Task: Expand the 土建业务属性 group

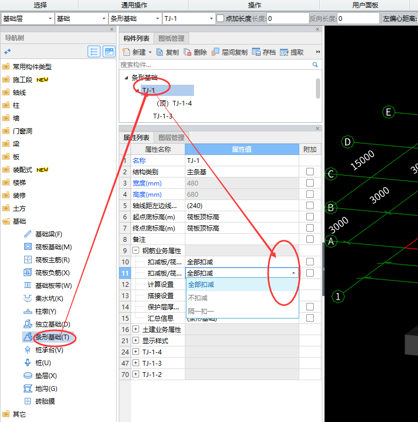Action: pos(135,329)
